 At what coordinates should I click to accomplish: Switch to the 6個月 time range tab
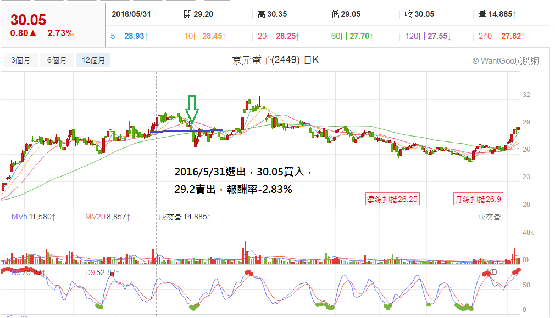tap(57, 60)
